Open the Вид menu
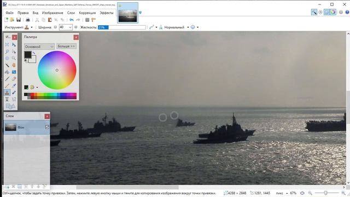This screenshot has height=197, width=350. click(x=35, y=13)
